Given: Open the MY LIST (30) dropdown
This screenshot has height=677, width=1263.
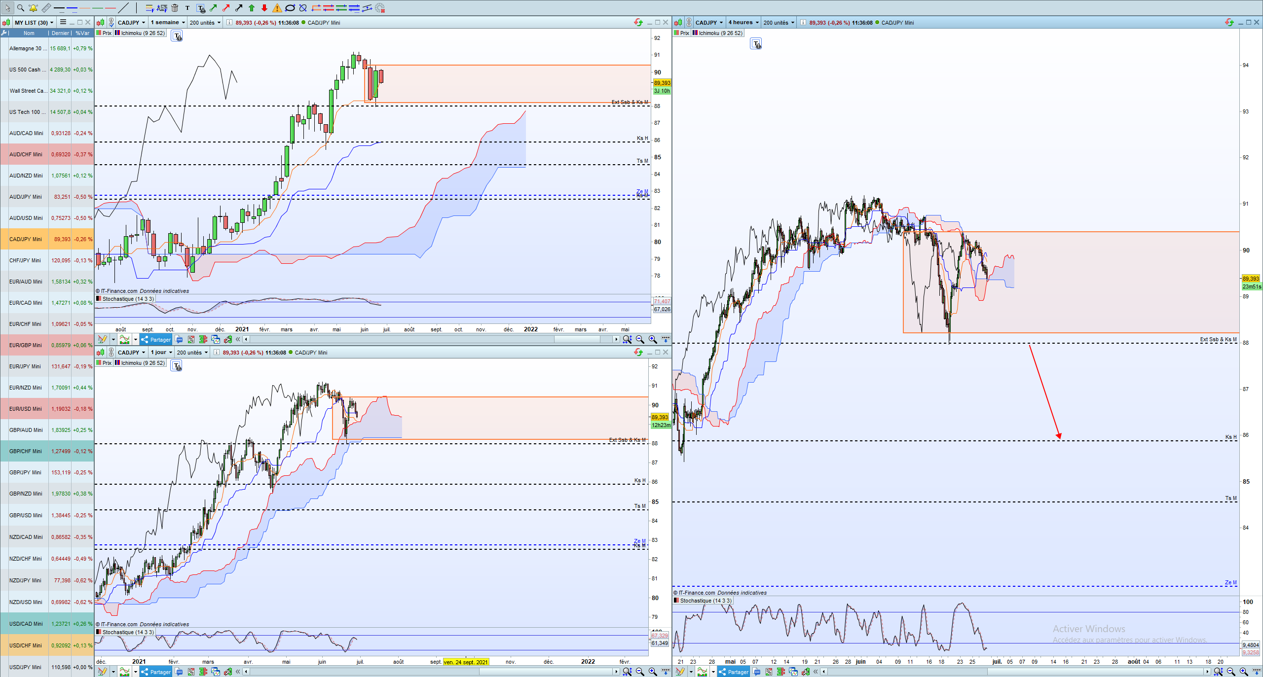Looking at the screenshot, I should [34, 22].
